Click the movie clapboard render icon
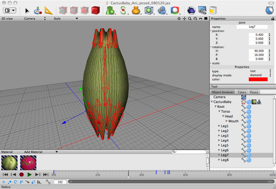 202,10
